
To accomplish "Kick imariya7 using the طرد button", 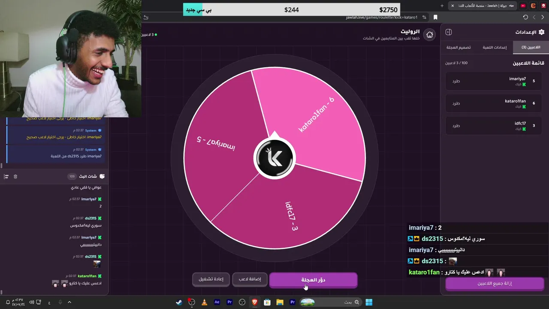I will [x=456, y=81].
